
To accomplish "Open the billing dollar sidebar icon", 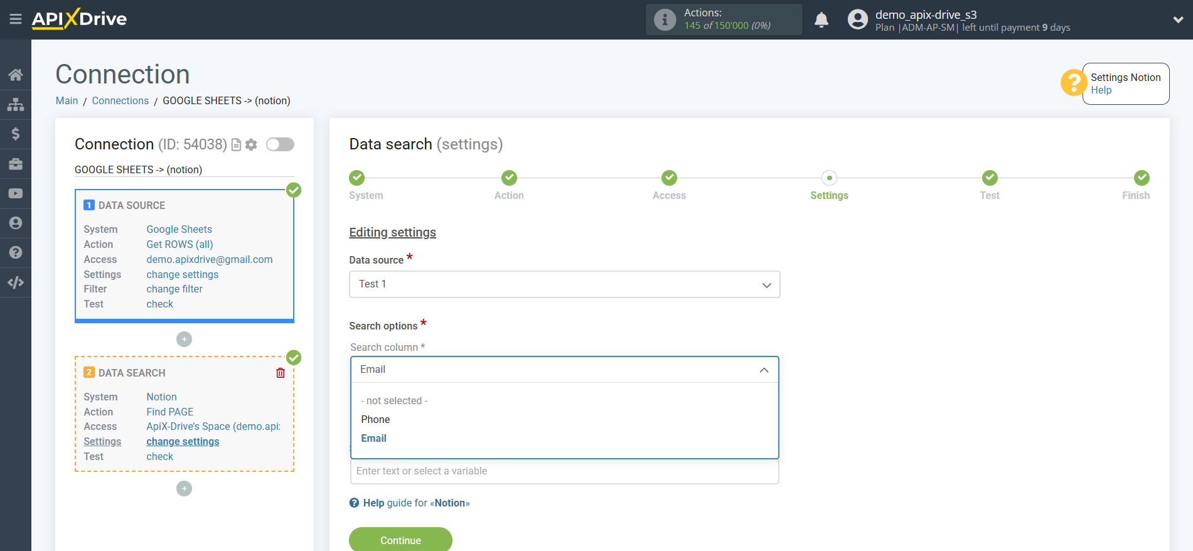I will pos(16,134).
